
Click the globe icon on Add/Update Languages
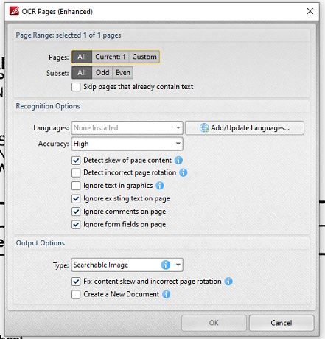(204, 127)
